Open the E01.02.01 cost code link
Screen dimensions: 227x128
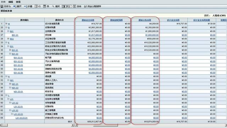point(18,58)
